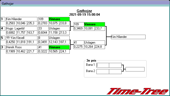Click the first Bana 2 field in 3e pris

click(103, 72)
